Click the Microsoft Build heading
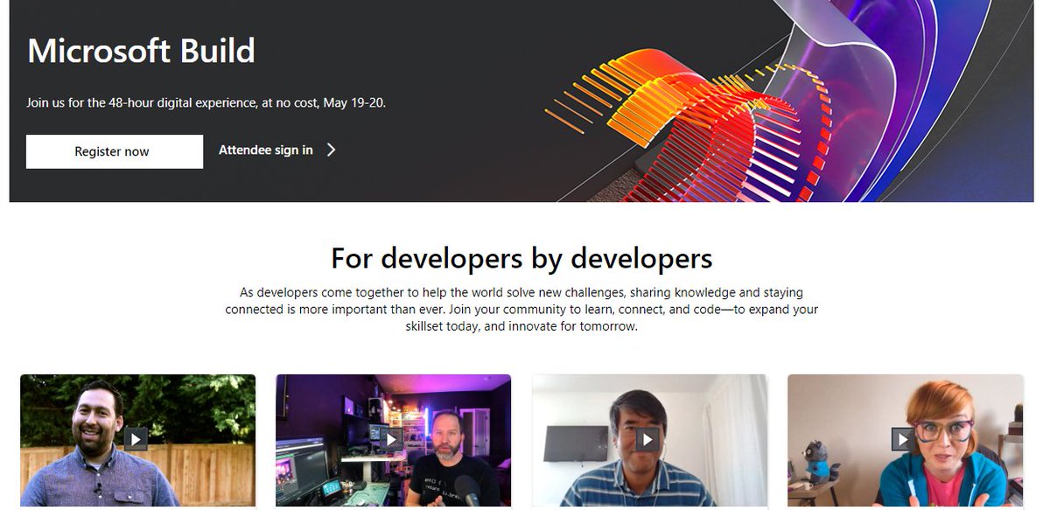The height and width of the screenshot is (510, 1050). (141, 51)
